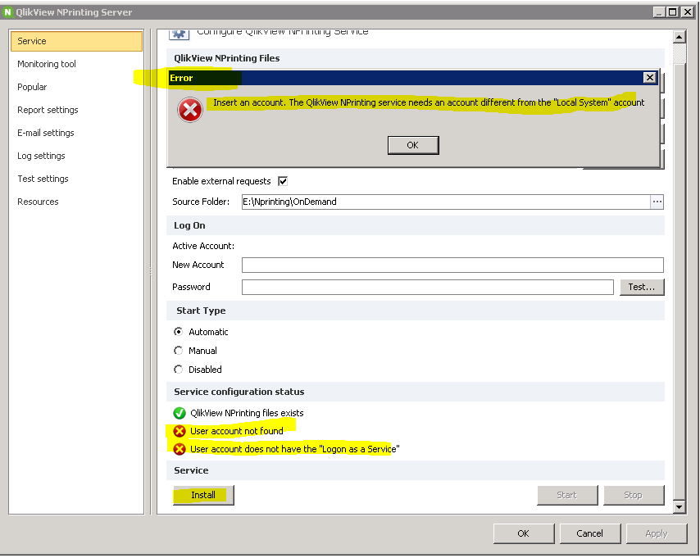Click the Apply button
This screenshot has height=558, width=700.
tap(657, 533)
